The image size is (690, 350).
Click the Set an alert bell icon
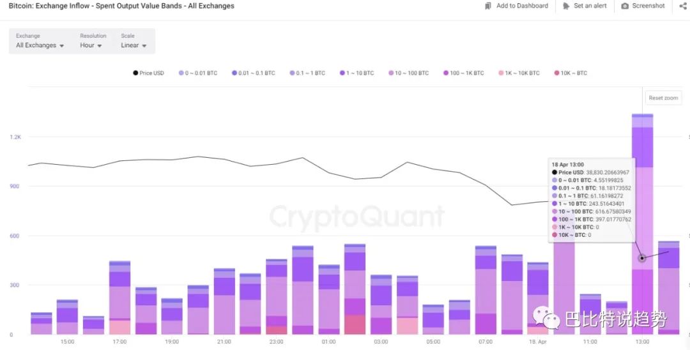coord(566,6)
